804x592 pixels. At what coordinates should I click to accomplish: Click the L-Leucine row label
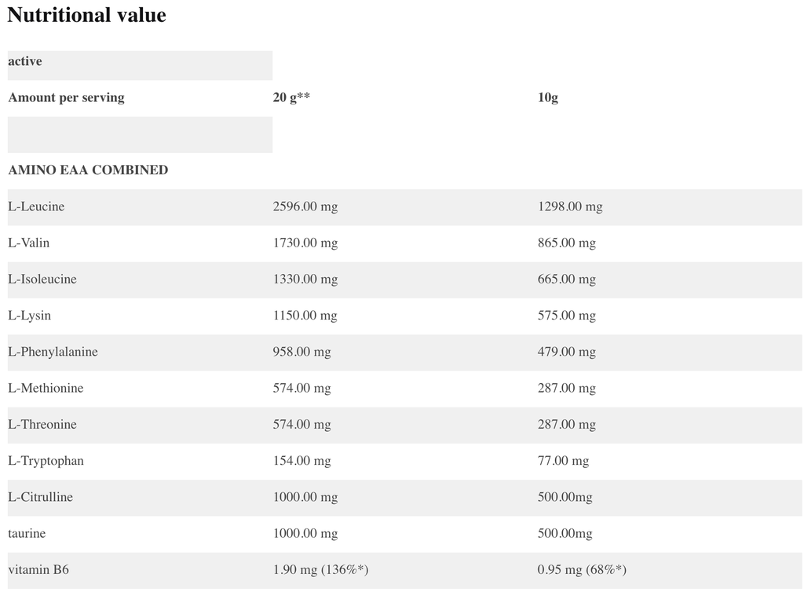tap(36, 207)
